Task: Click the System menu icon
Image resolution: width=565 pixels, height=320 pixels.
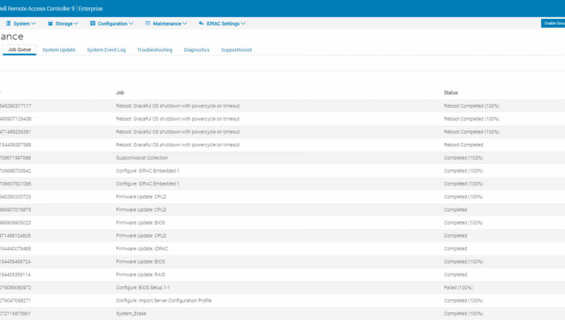Action: click(x=8, y=23)
